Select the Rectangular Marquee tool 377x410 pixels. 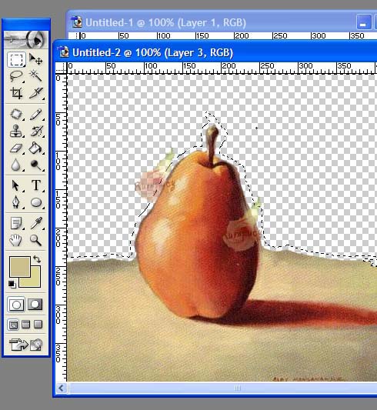(x=16, y=59)
